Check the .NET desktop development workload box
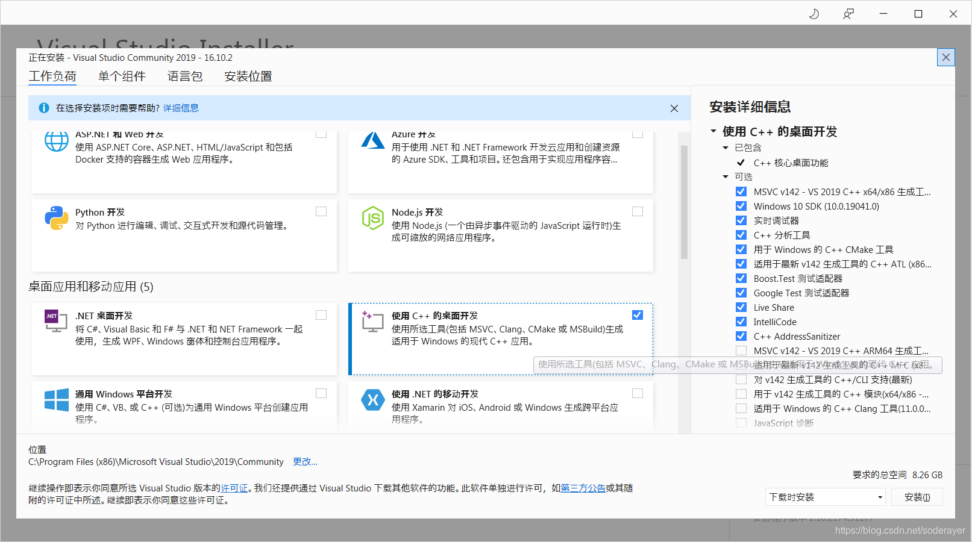This screenshot has width=972, height=542. (321, 315)
